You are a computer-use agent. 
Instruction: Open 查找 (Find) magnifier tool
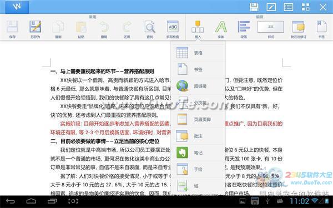point(150,29)
